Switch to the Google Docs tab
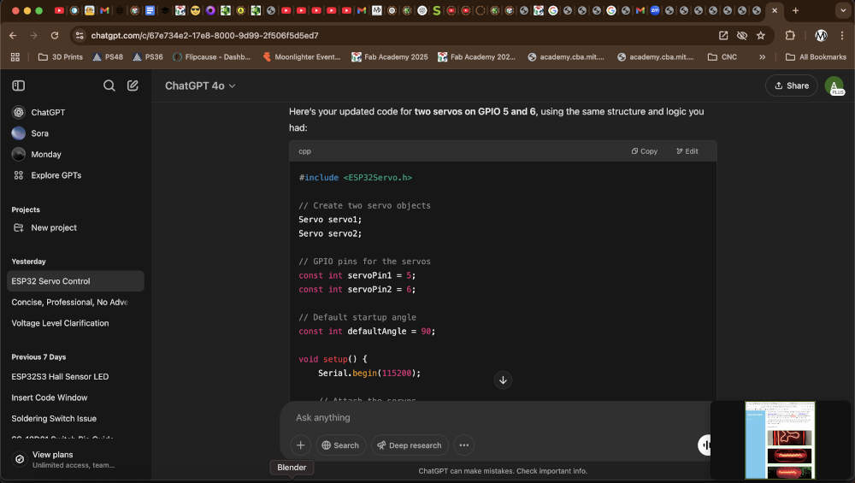 tap(150, 10)
